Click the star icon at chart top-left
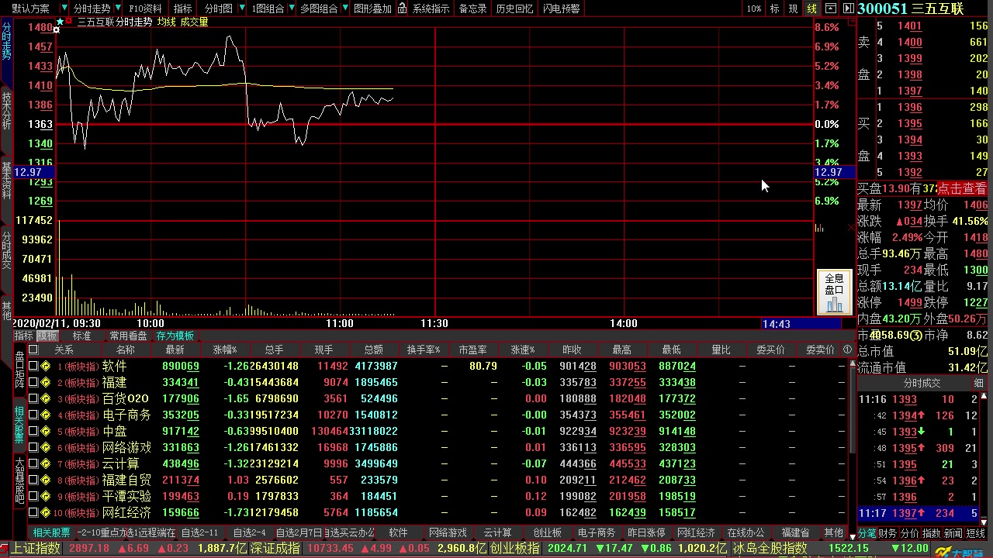Screen dimensions: 993x558 pos(59,22)
